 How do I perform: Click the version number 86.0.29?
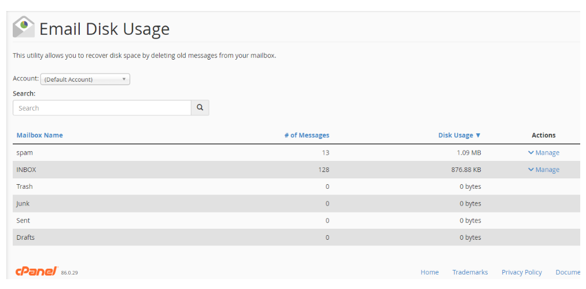pyautogui.click(x=69, y=273)
